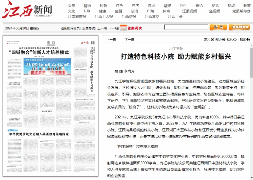Viewport: 253px width, 180px height.
Task: Open the 江报视频 navigation item
Action: tap(189, 11)
